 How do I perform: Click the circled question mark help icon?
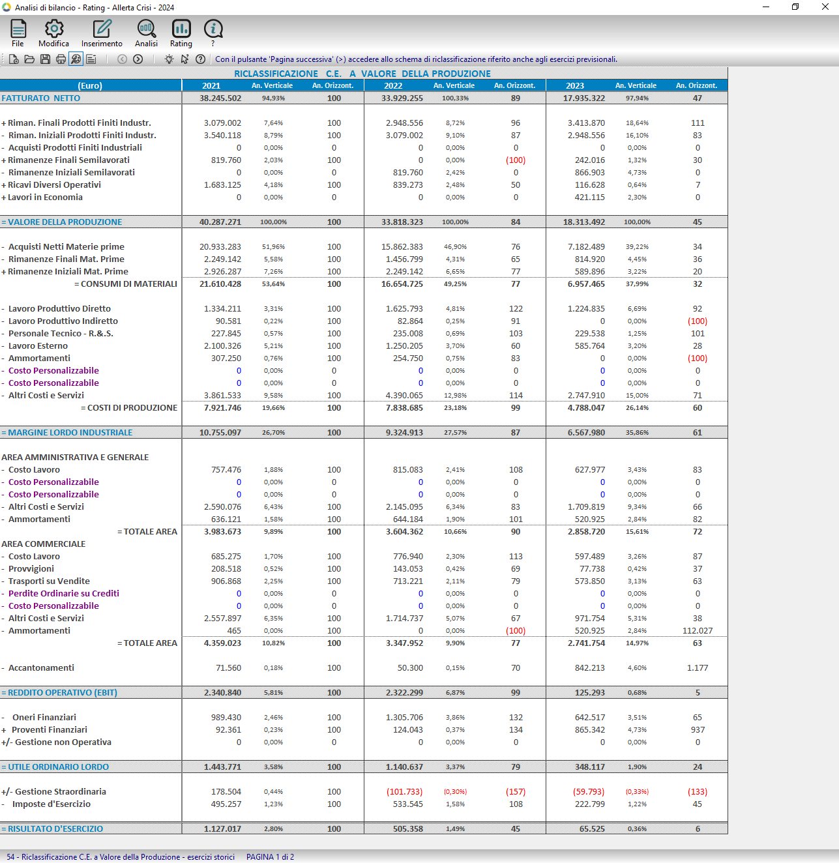coord(201,59)
